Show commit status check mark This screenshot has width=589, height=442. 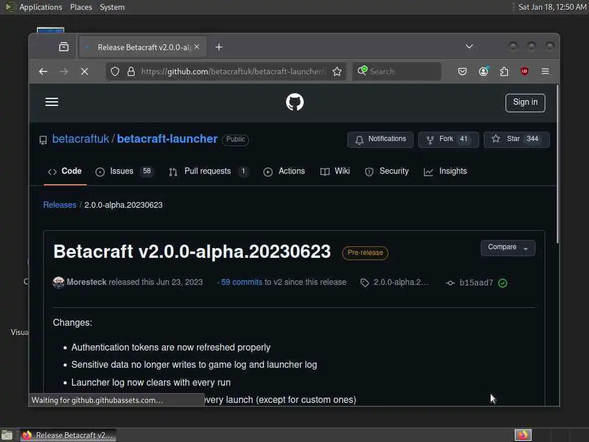(x=503, y=283)
